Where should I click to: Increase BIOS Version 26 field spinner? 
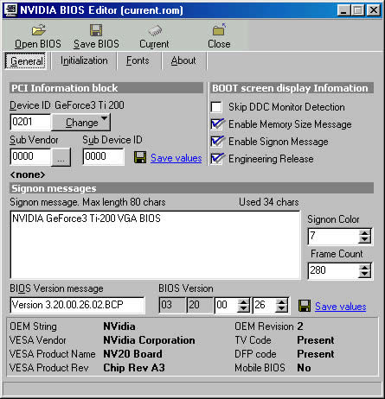(x=281, y=301)
